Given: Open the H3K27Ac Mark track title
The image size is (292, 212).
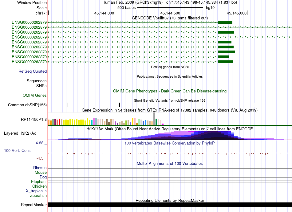Looking at the screenshot, I should (x=170, y=129).
